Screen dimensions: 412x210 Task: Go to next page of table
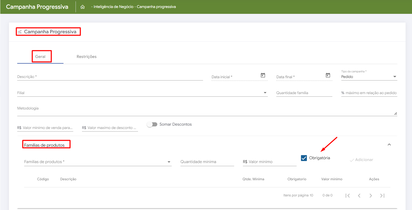click(x=371, y=196)
